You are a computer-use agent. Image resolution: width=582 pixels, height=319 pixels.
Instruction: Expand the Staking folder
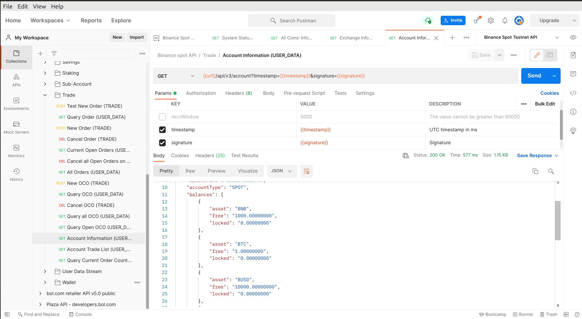45,73
